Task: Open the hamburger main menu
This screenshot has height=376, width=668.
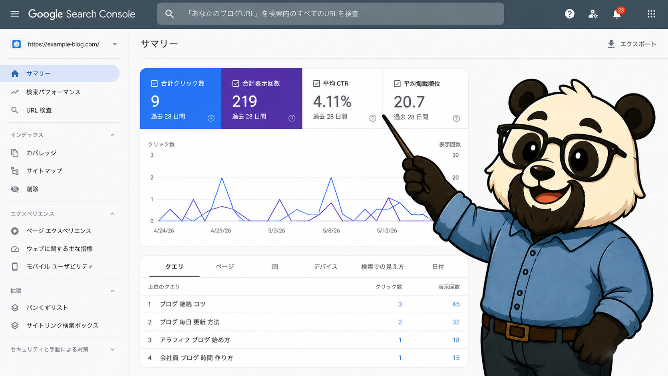Action: pos(15,14)
